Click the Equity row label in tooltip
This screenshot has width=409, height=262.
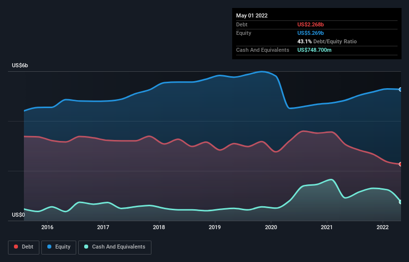click(244, 33)
